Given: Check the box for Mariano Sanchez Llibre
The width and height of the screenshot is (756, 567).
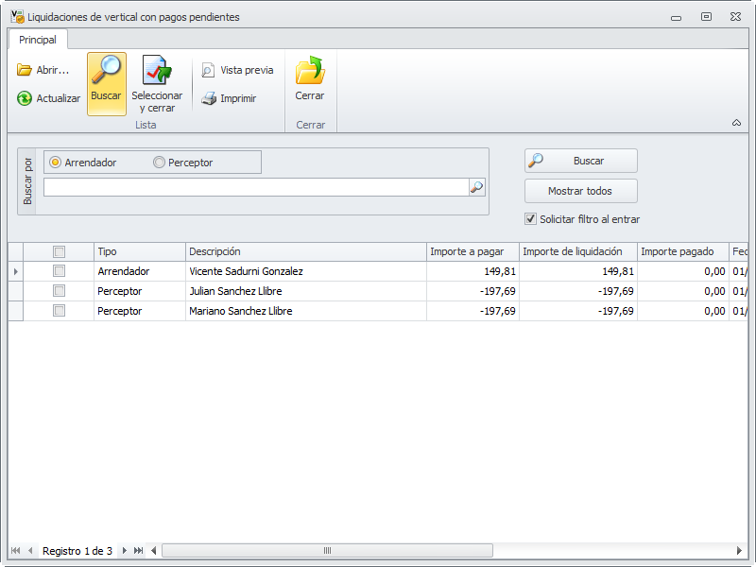Looking at the screenshot, I should (59, 311).
